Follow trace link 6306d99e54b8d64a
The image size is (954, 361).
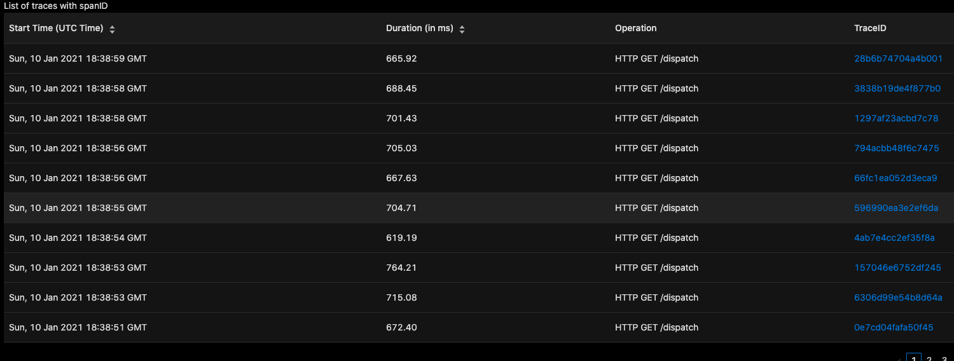coord(898,297)
